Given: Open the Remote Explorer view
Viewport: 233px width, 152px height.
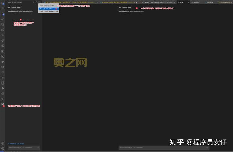Looking at the screenshot, I should click(3, 24).
